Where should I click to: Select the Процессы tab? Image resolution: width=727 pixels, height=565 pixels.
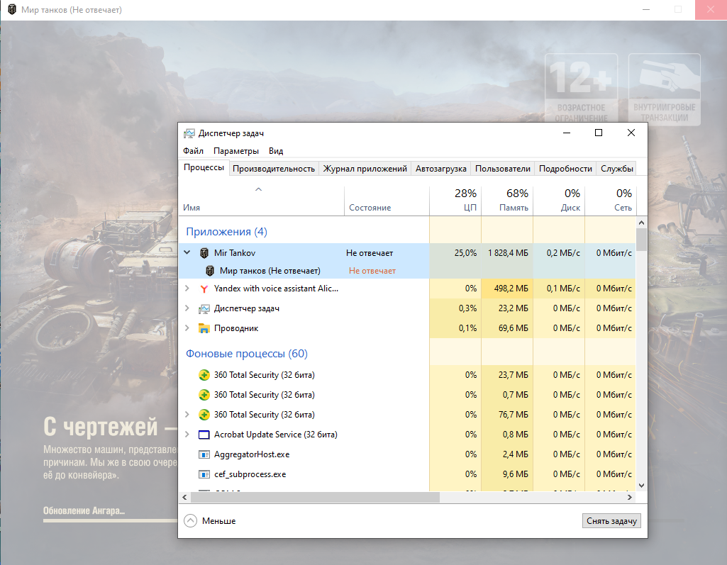coord(204,167)
